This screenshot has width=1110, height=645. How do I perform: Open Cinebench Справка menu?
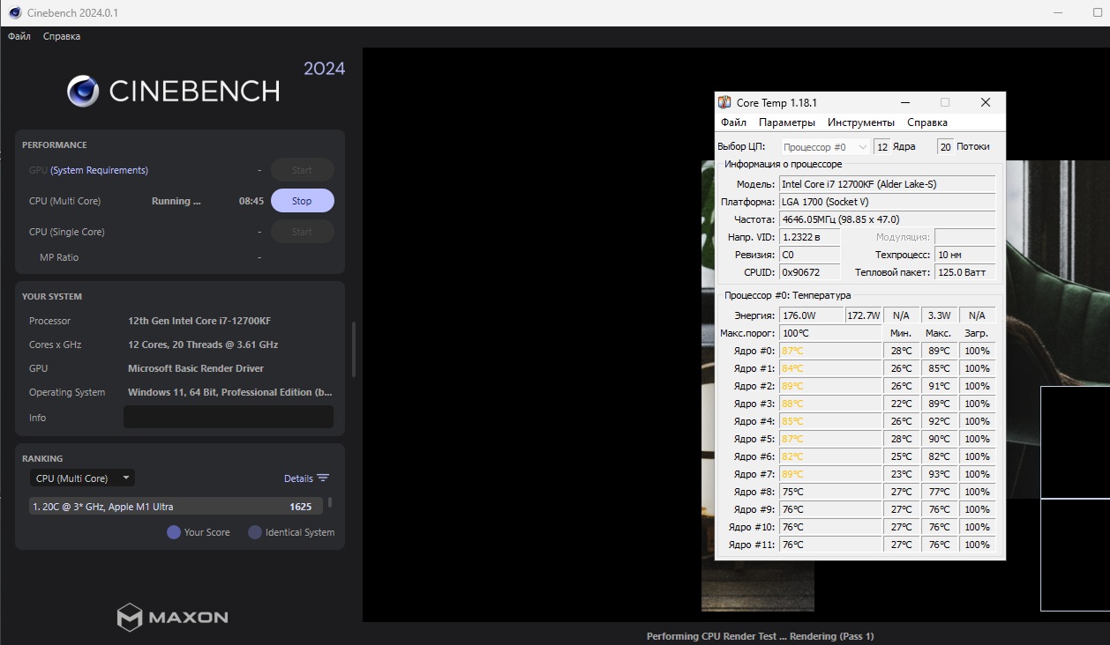(x=62, y=36)
